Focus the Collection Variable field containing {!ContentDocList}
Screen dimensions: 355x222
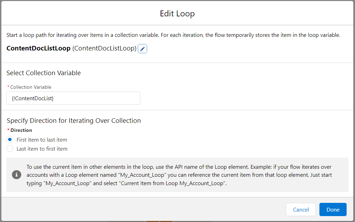point(73,98)
